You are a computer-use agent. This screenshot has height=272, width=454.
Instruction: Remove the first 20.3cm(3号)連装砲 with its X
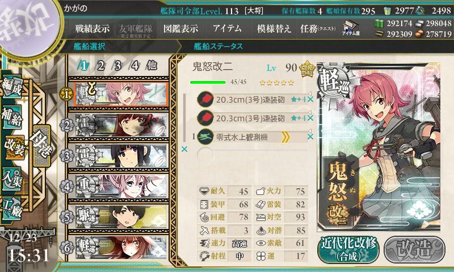(x=310, y=99)
